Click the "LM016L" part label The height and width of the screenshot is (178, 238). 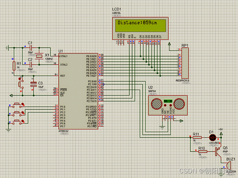tap(117, 13)
